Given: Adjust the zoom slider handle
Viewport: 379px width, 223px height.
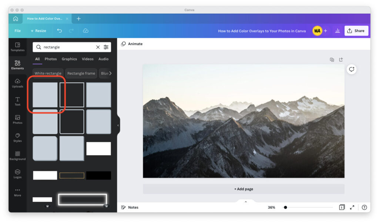Looking at the screenshot, I should point(285,207).
